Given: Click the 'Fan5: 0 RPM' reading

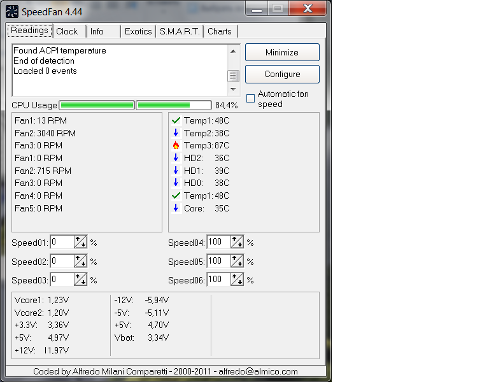Looking at the screenshot, I should pos(38,208).
